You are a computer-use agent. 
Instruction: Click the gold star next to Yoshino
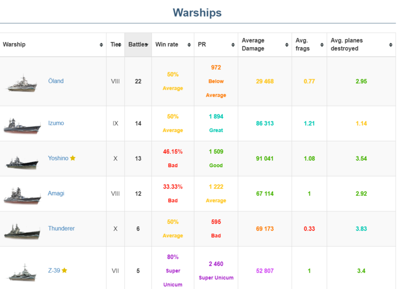[x=73, y=158]
